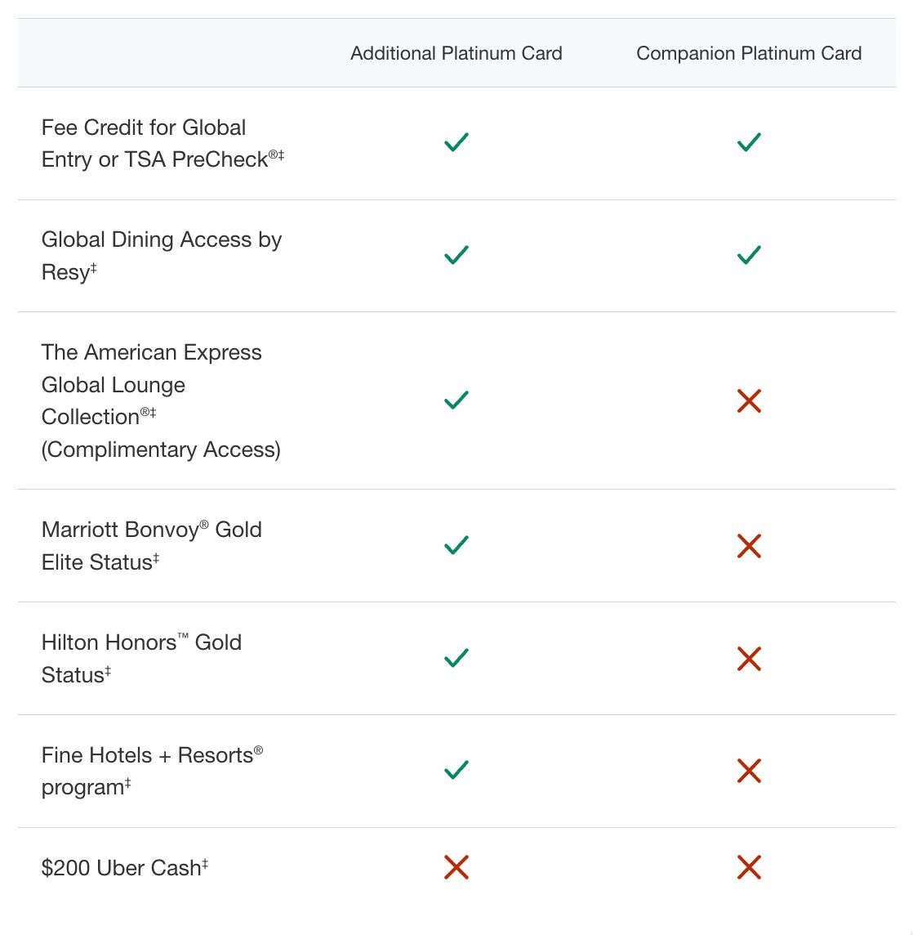Select the Companion Platinum Card column header

coord(749,53)
